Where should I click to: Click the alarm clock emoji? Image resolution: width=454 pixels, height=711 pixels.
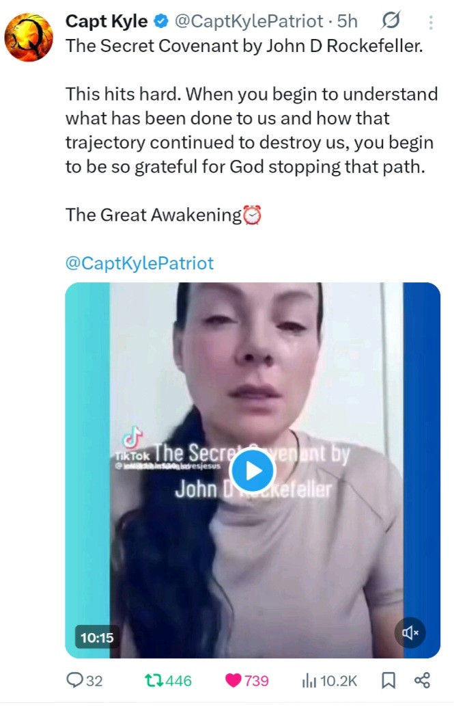pyautogui.click(x=253, y=215)
